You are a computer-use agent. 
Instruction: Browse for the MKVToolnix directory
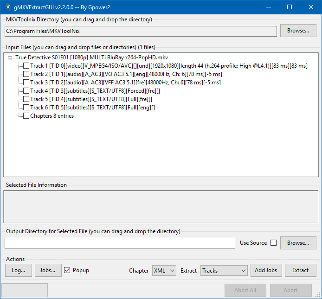tap(298, 31)
